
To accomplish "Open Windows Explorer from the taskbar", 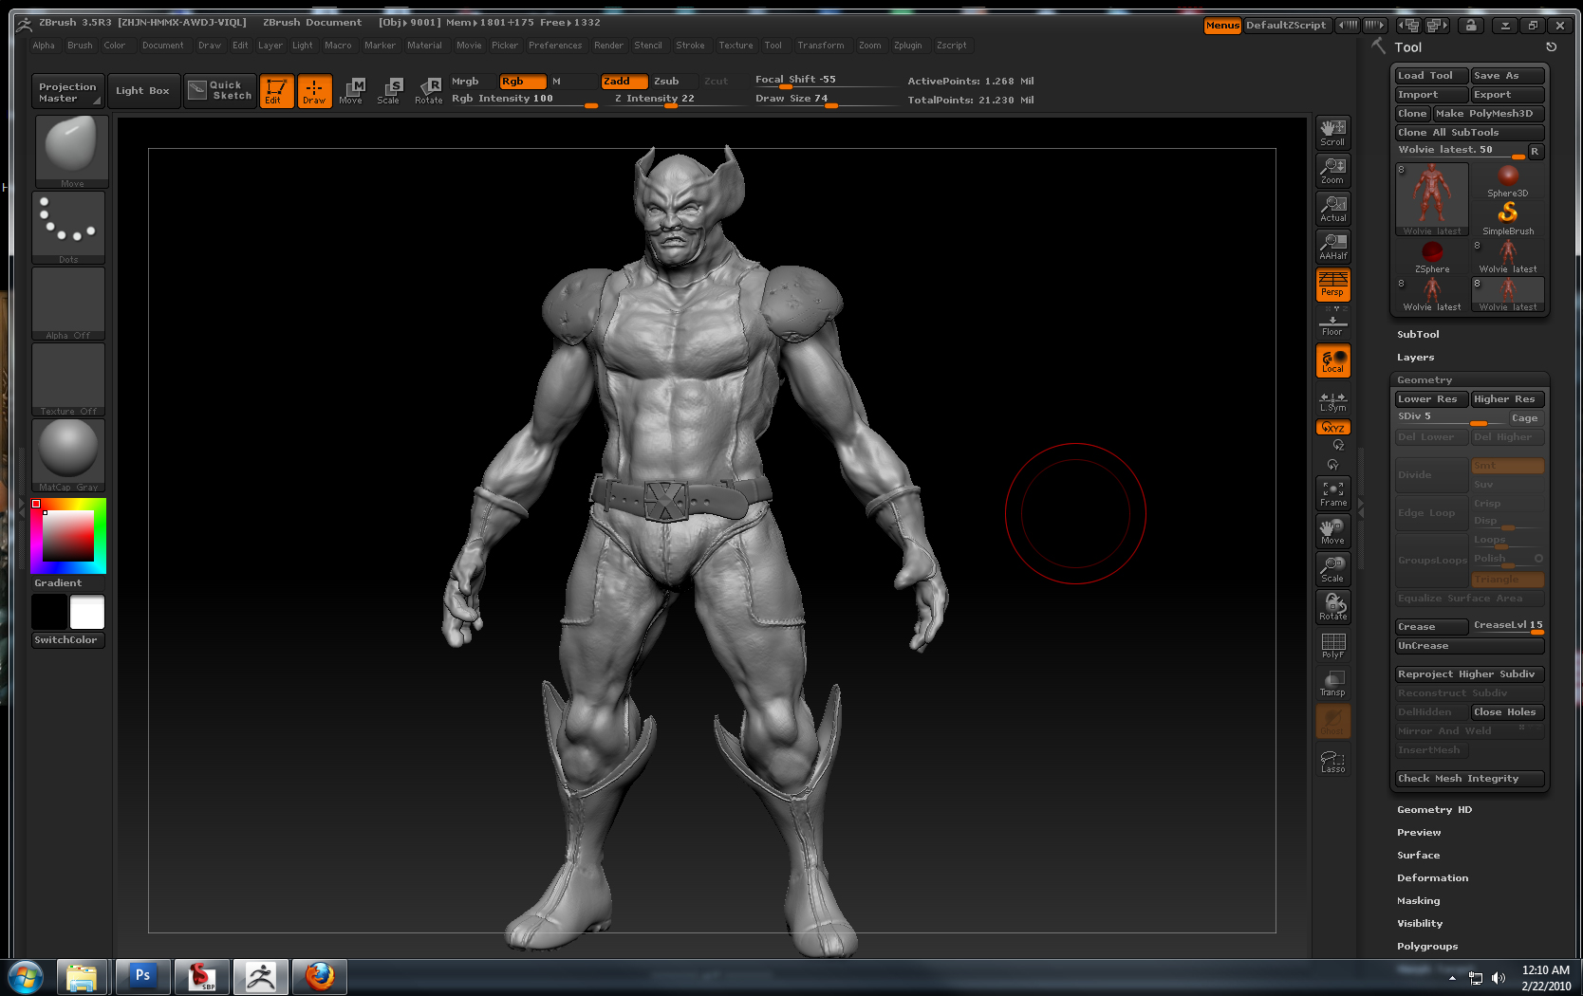I will coord(83,976).
